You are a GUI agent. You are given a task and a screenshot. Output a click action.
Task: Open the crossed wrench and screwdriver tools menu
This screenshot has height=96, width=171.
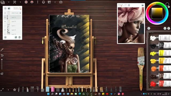[x=14, y=2]
